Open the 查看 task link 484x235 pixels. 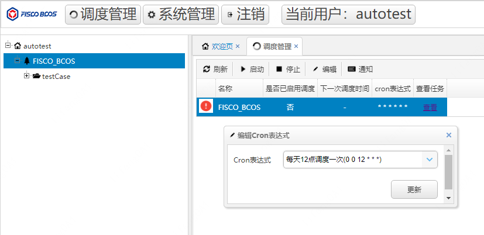coord(430,108)
